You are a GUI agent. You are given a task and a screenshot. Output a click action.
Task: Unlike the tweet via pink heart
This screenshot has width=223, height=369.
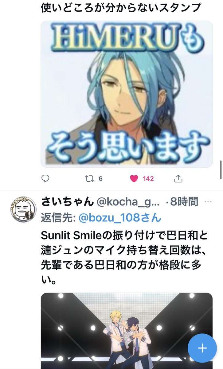[134, 179]
